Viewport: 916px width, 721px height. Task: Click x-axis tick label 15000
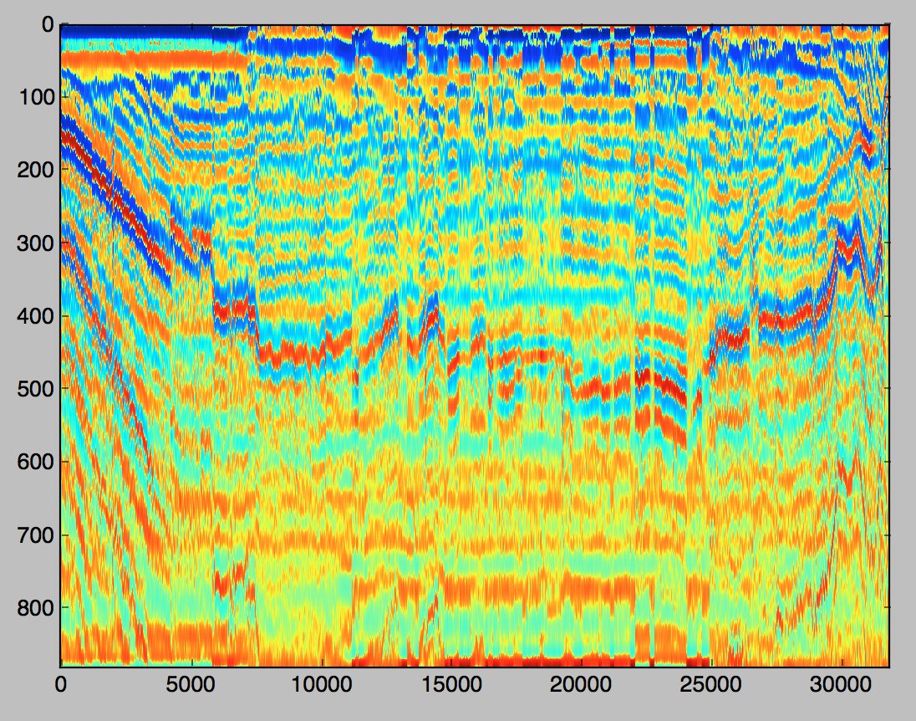tap(451, 684)
